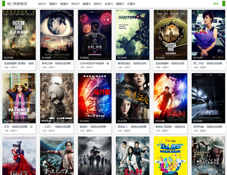Switch to the 爱情片 category
Viewport: 227px width, 175px height.
click(64, 4)
